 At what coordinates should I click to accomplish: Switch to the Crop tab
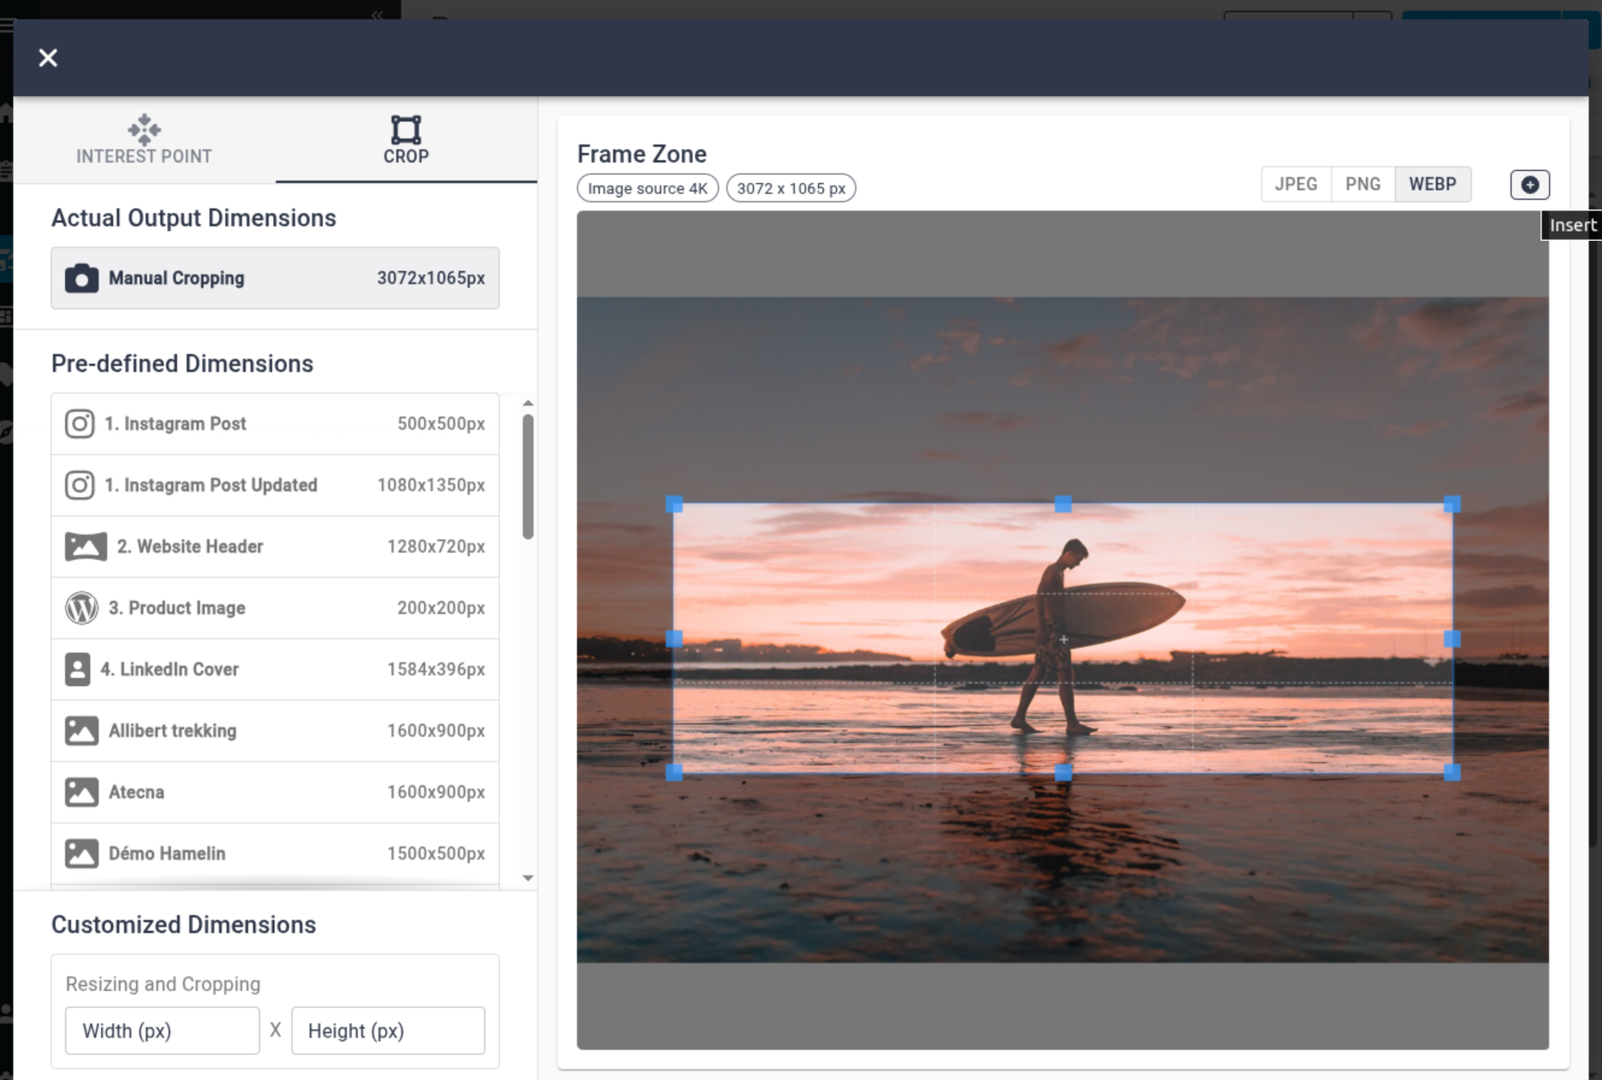[406, 140]
